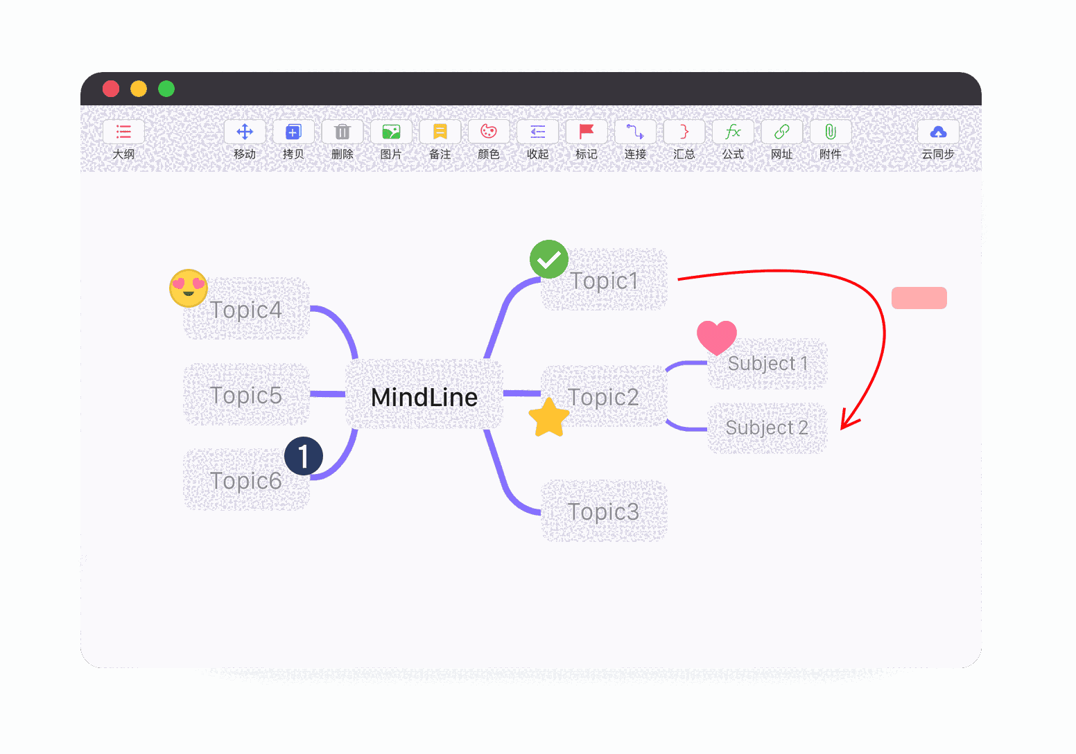Image resolution: width=1076 pixels, height=754 pixels.
Task: Open the 颜色 color palette
Action: (489, 132)
